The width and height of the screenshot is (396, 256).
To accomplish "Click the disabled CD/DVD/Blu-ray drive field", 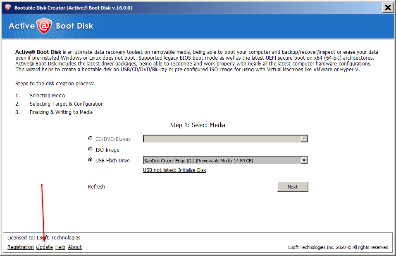I will click(225, 139).
